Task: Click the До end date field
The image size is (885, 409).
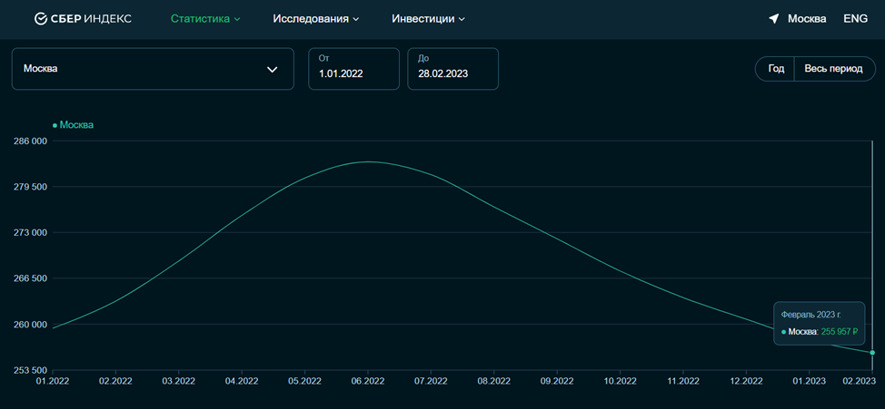Action: pyautogui.click(x=453, y=69)
